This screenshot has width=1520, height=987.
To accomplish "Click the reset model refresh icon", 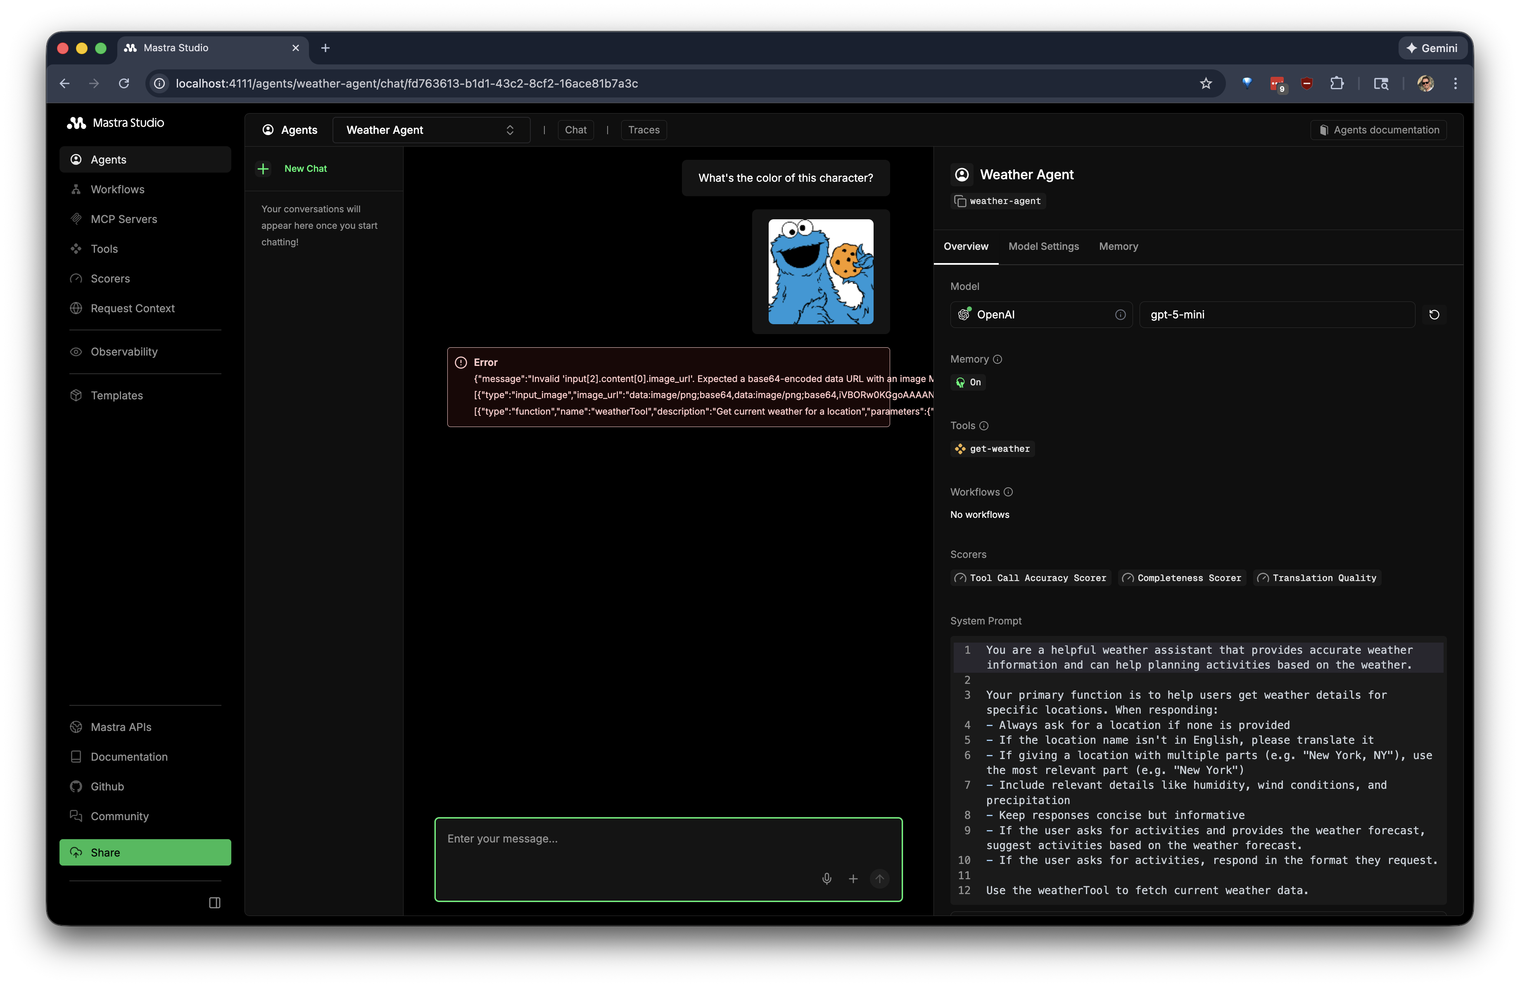I will (x=1434, y=314).
